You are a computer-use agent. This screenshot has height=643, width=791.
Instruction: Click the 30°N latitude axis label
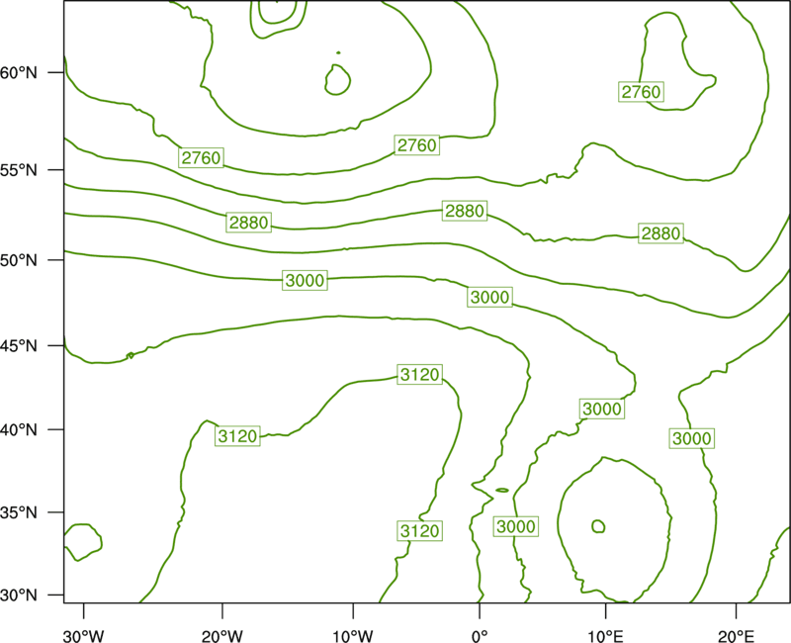tap(19, 596)
